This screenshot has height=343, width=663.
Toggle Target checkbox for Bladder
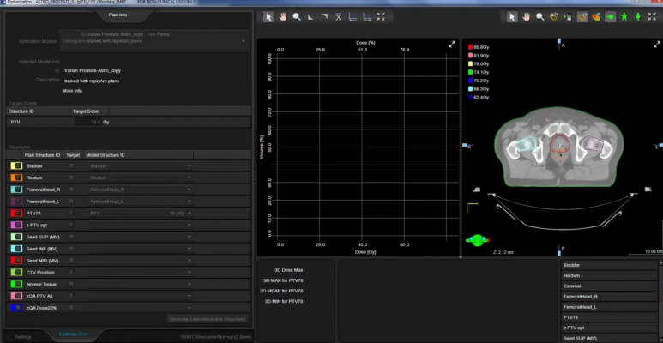pos(71,165)
